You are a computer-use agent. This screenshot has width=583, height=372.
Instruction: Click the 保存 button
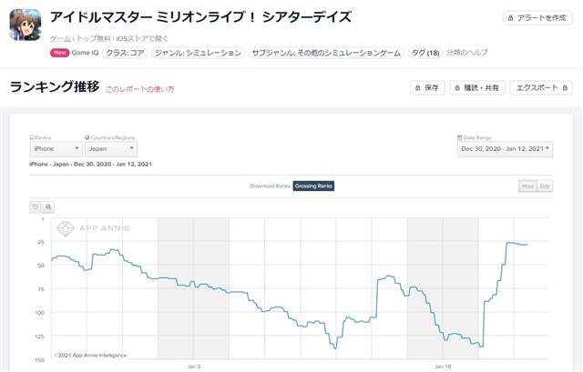tap(427, 88)
